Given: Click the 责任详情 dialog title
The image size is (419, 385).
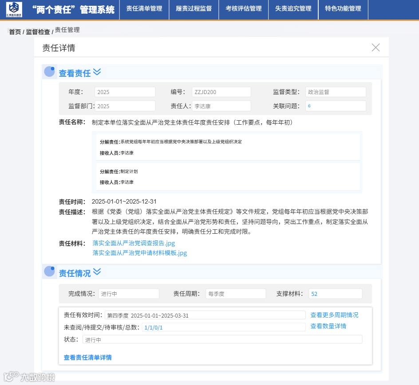Looking at the screenshot, I should [59, 48].
